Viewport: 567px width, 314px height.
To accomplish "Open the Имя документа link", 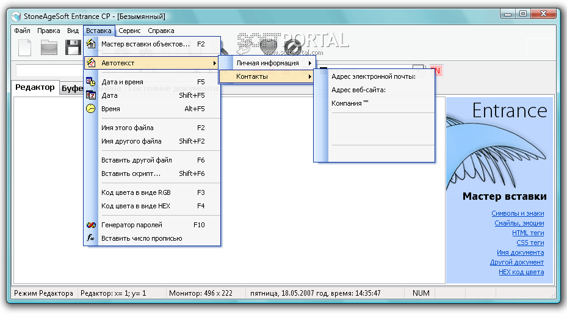I will pyautogui.click(x=520, y=252).
